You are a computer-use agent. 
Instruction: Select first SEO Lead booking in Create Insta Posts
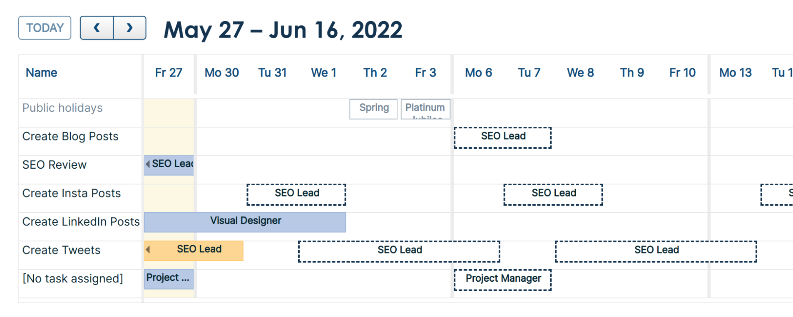(x=296, y=194)
